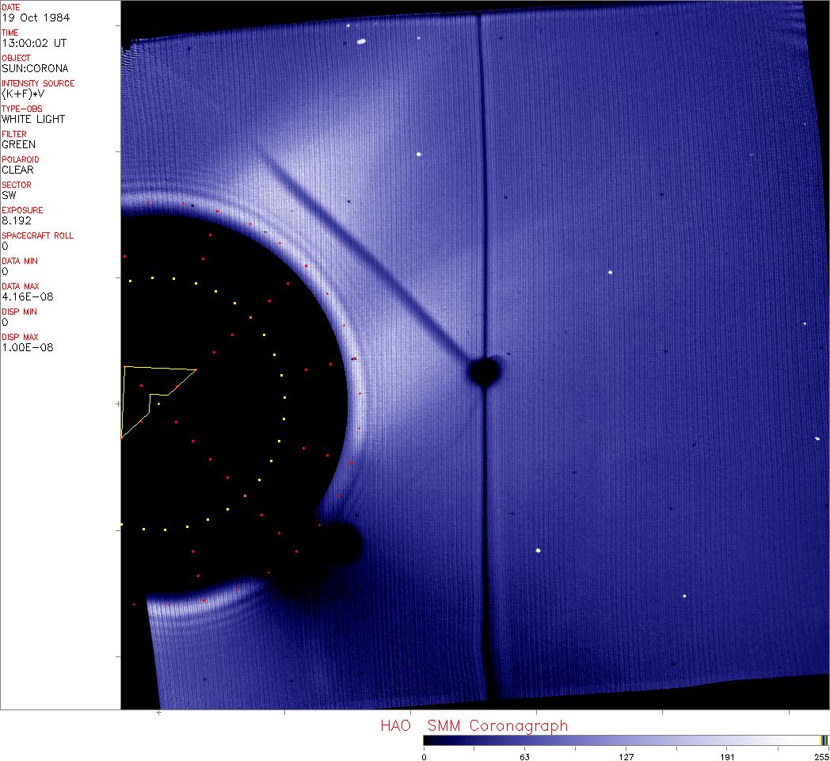This screenshot has height=761, width=830.
Task: Click the INTENSITY SOURCE label
Action: click(x=38, y=83)
